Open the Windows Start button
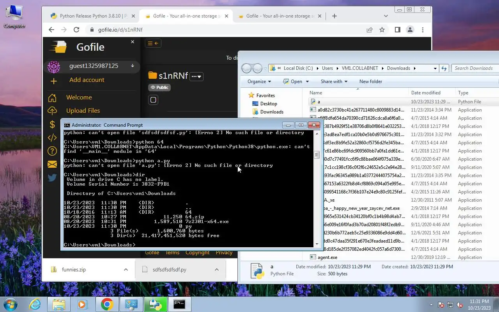 [x=10, y=305]
